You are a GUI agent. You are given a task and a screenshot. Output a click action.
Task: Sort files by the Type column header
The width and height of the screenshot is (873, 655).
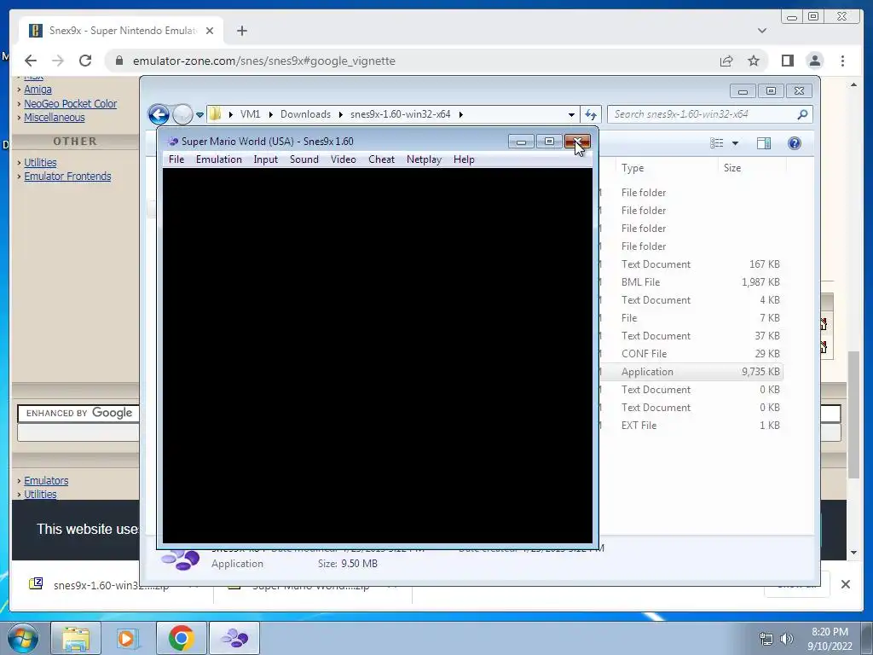point(666,168)
